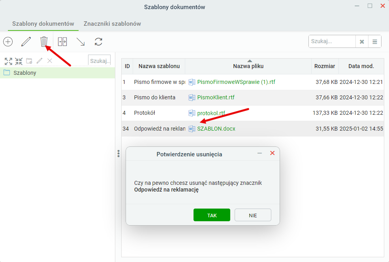Click the add folder icon in tree toolbar
Image resolution: width=389 pixels, height=262 pixels.
click(x=29, y=61)
